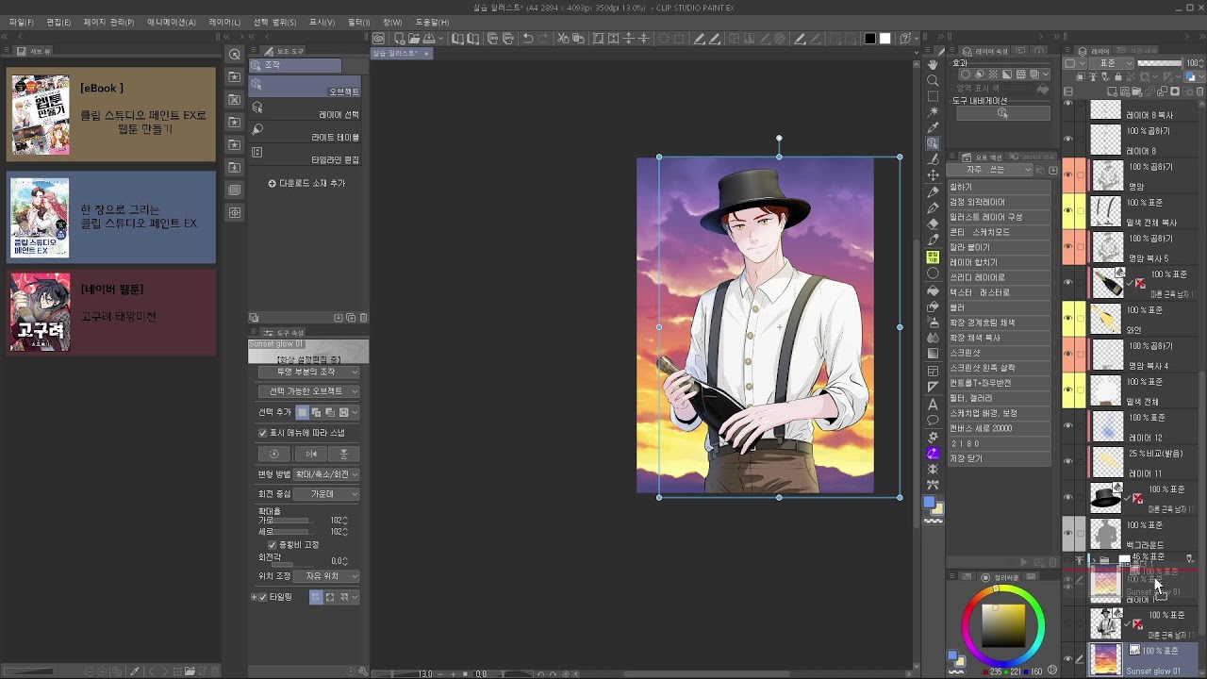Run the 검정 외곽레이어 auto action

pos(999,202)
